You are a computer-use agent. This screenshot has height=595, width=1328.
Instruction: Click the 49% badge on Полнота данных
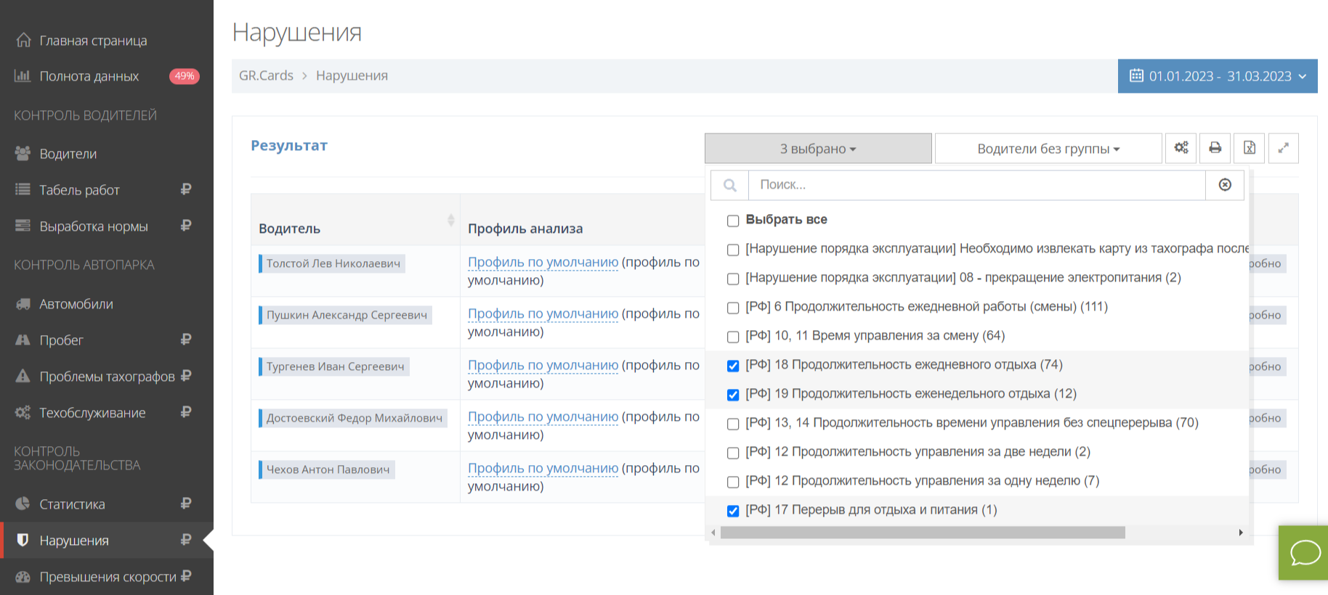click(185, 76)
